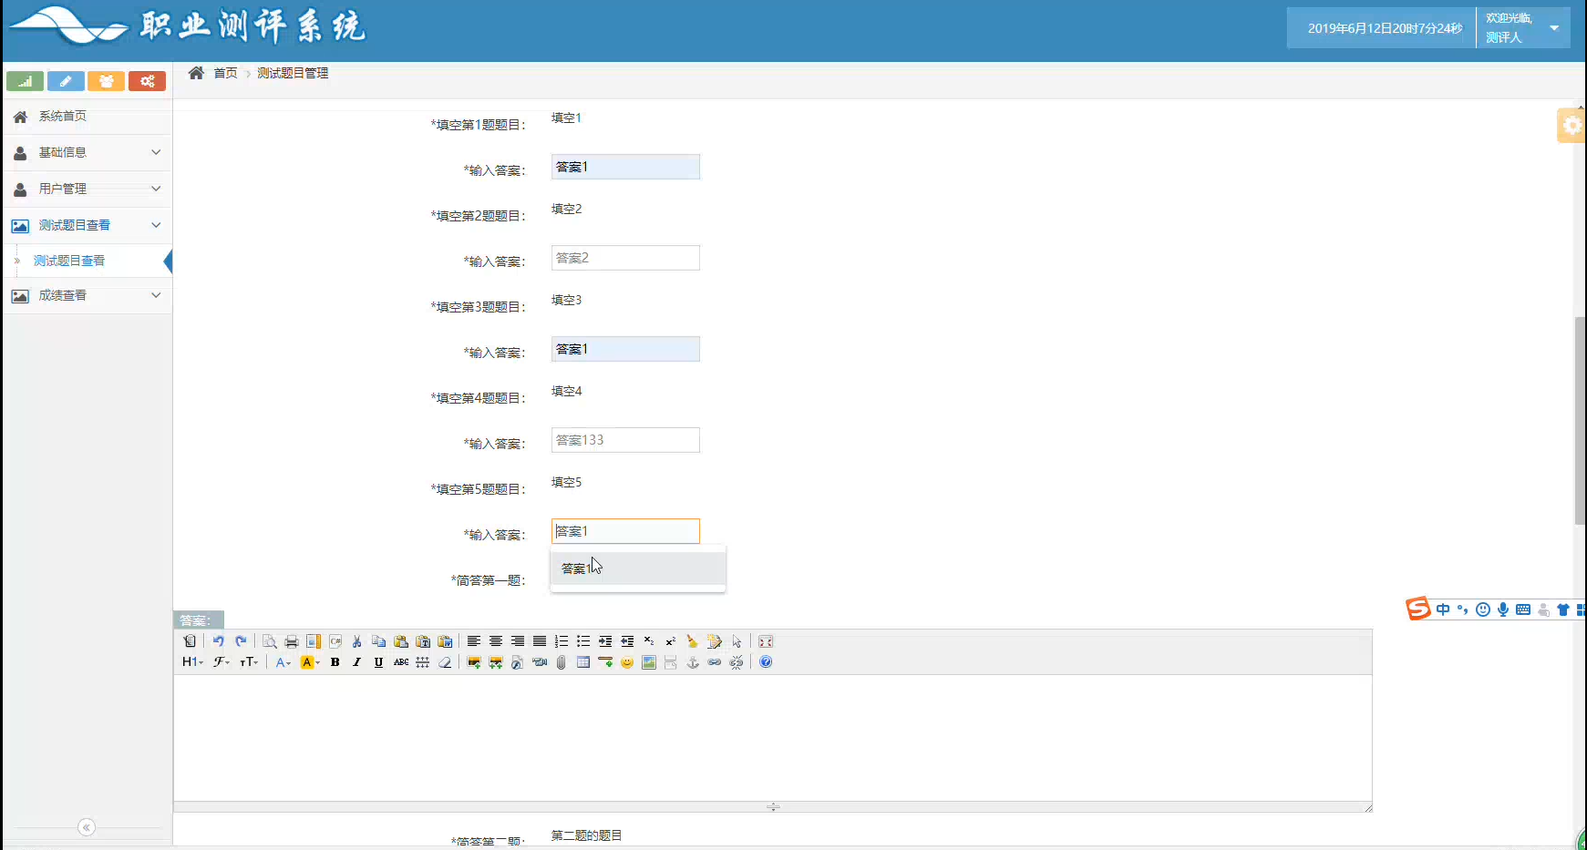This screenshot has width=1587, height=850.
Task: Open the font family dropdown
Action: [x=222, y=662]
